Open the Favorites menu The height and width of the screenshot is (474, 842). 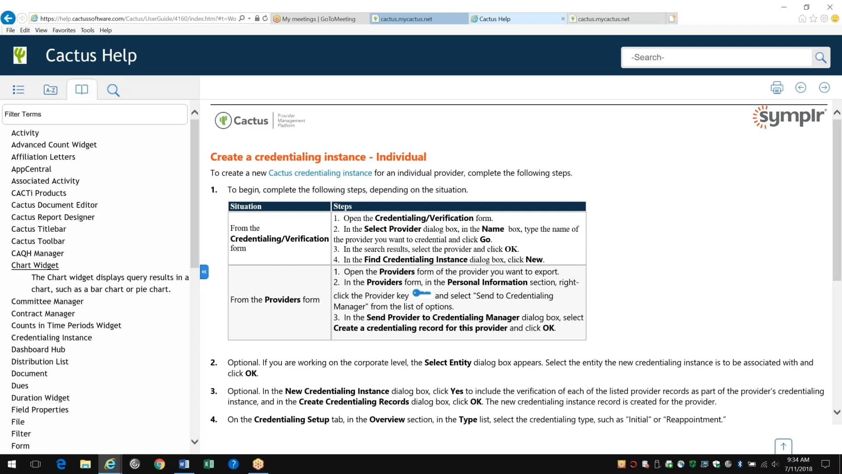coord(64,30)
